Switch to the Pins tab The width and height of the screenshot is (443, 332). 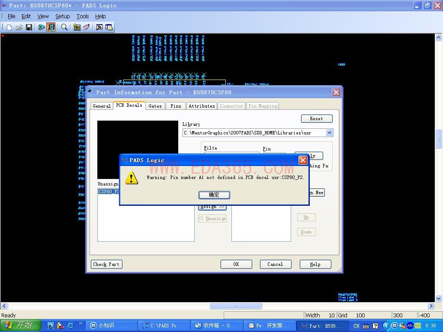(x=176, y=106)
